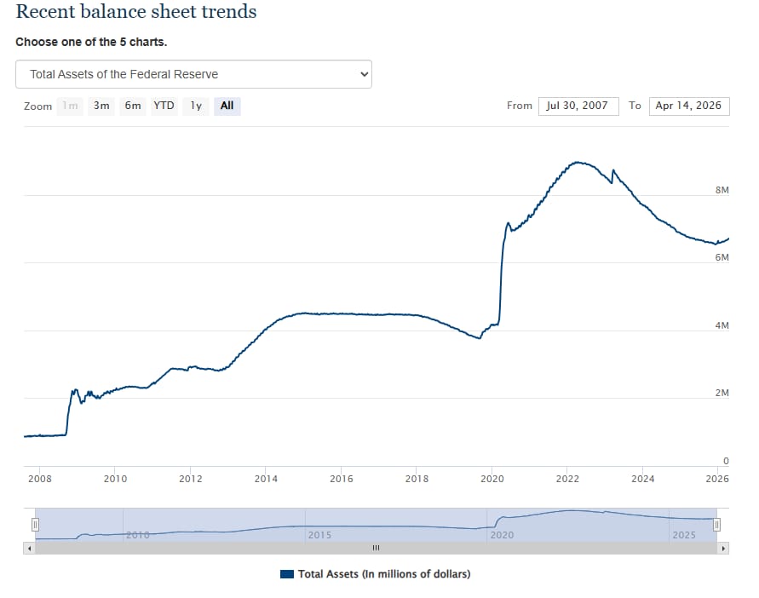Open the chart selection dropdown
759x598 pixels.
click(193, 74)
